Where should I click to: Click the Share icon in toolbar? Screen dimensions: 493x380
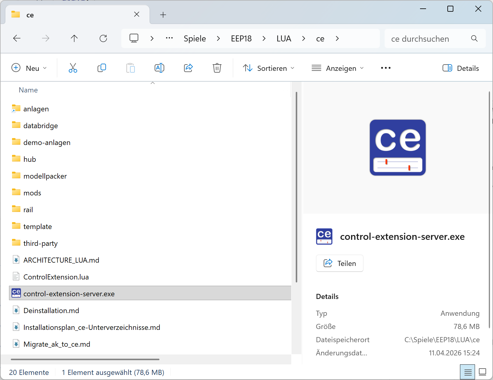(188, 68)
